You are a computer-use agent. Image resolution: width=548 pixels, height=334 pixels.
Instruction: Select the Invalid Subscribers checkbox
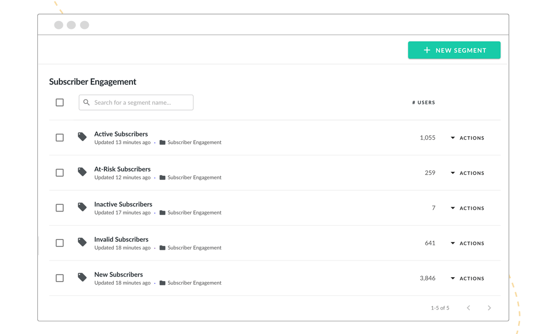point(60,243)
